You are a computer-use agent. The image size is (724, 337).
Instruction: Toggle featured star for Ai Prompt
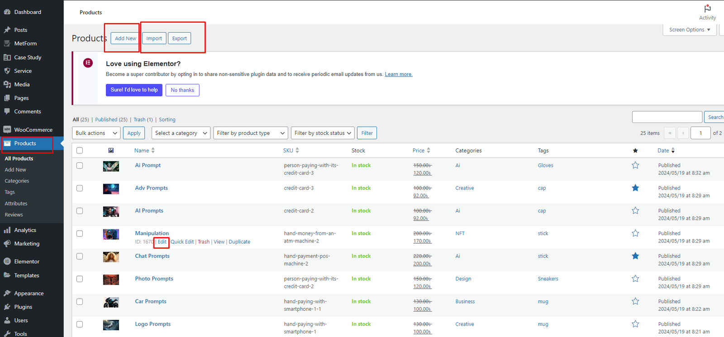pyautogui.click(x=635, y=166)
